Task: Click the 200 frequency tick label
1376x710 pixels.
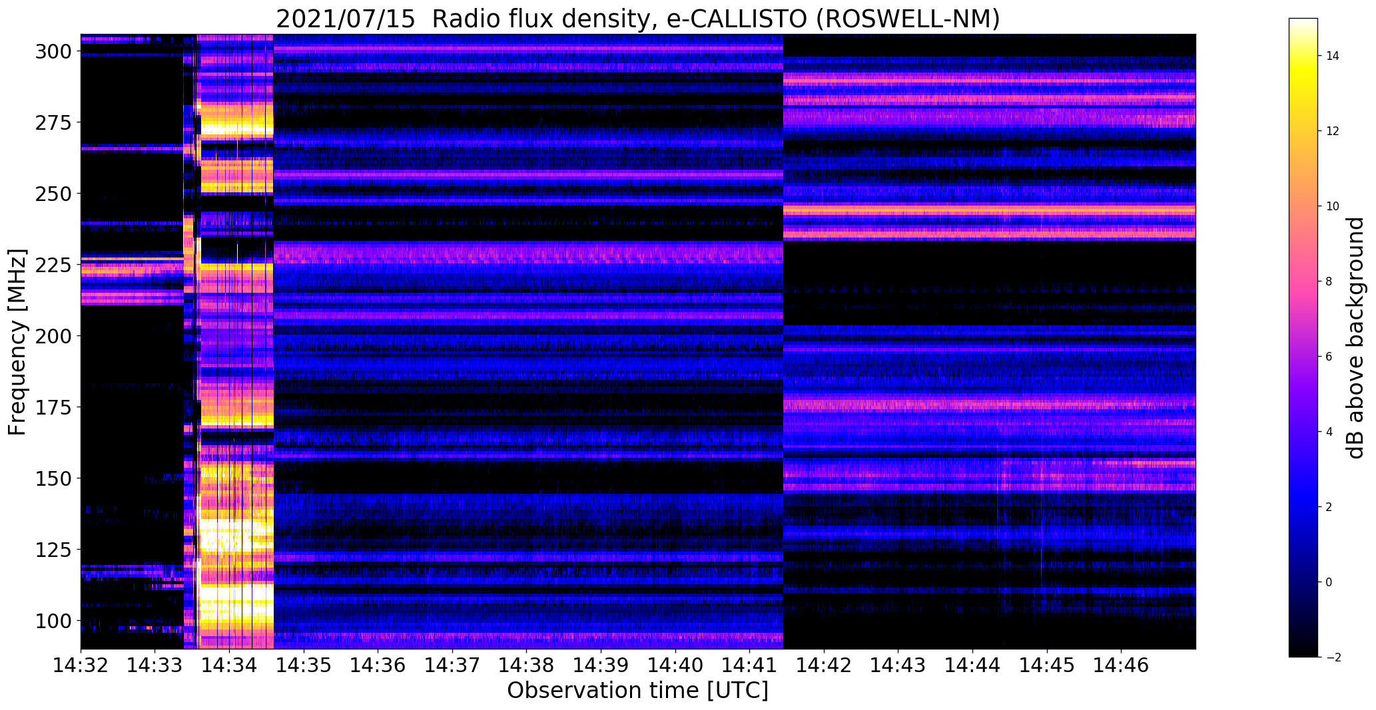Action: tap(53, 336)
